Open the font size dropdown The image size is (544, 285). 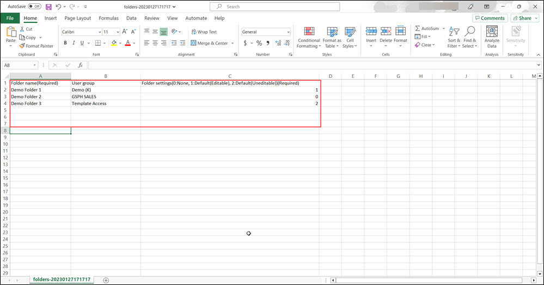118,32
